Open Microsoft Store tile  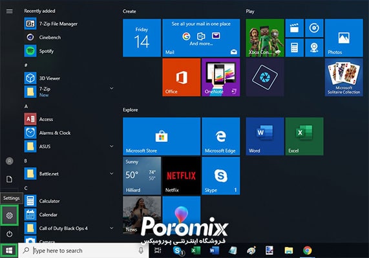(162, 136)
